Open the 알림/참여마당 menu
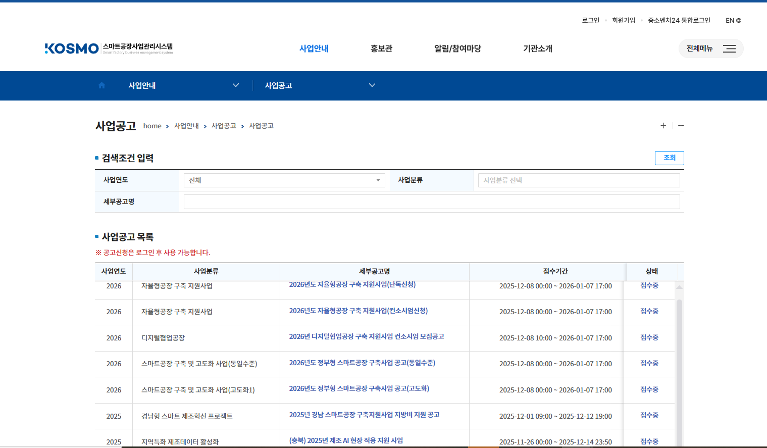Screen dimensions: 767x448 tap(457, 48)
